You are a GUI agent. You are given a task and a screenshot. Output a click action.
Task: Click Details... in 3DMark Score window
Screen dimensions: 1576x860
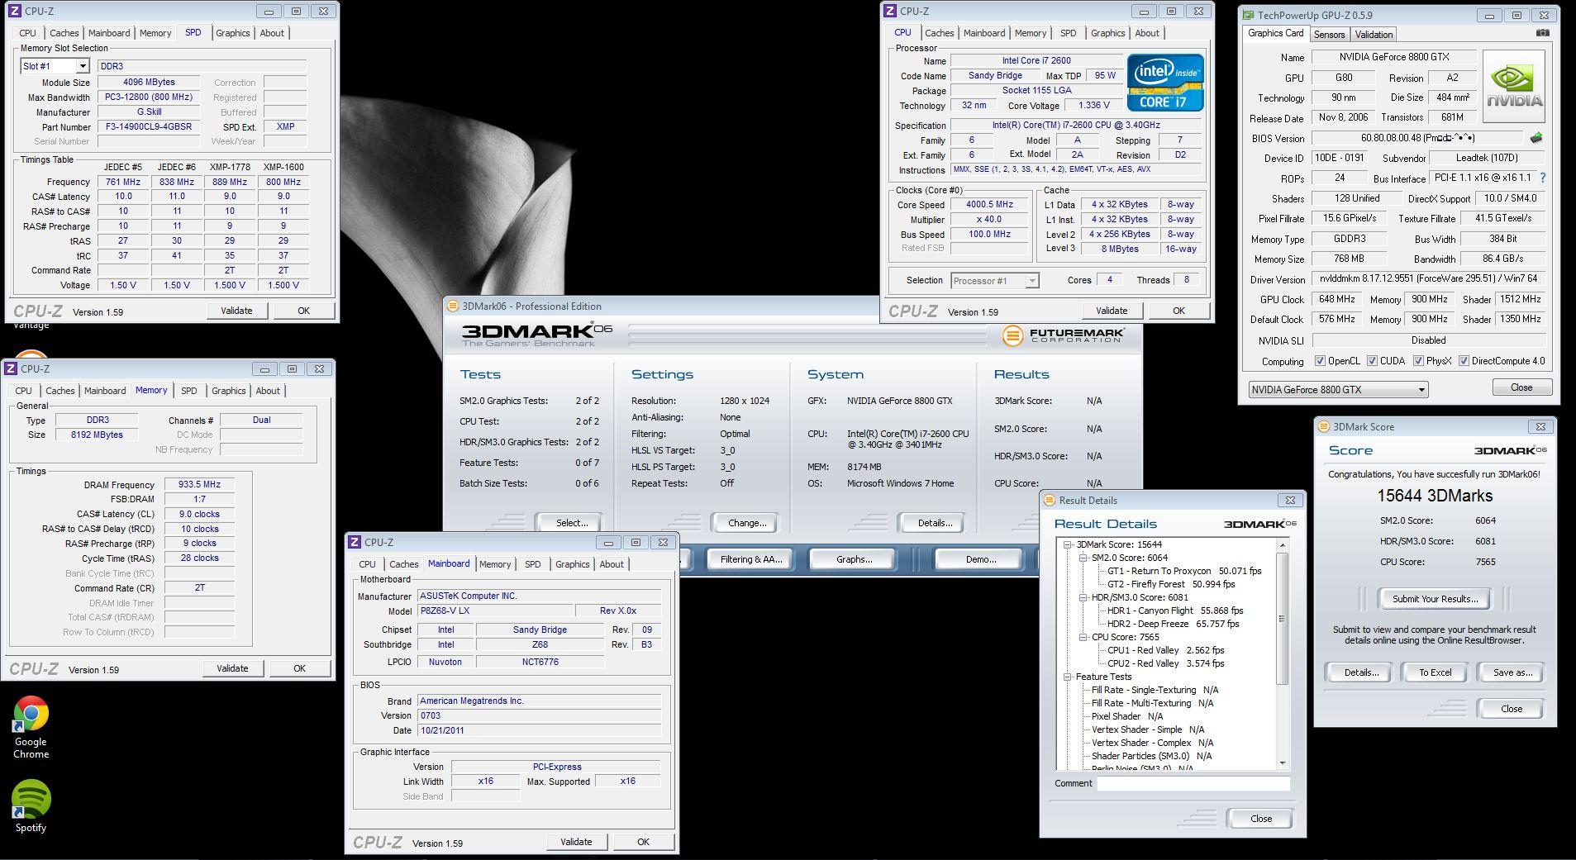[1360, 672]
